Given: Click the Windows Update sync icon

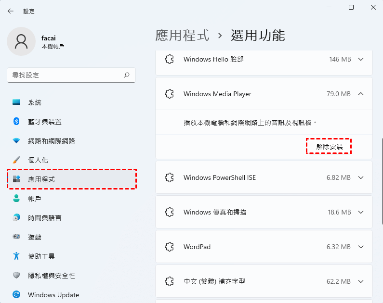Looking at the screenshot, I should coord(16,294).
